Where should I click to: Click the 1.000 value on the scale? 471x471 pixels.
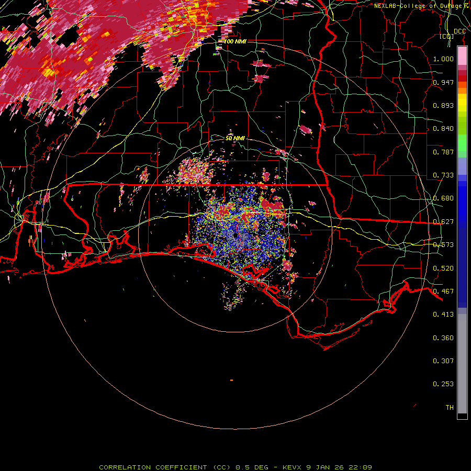click(x=443, y=59)
